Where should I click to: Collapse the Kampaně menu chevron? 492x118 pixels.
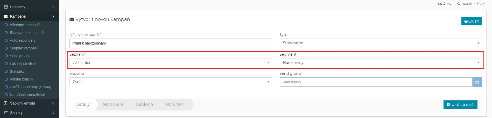click(x=53, y=16)
